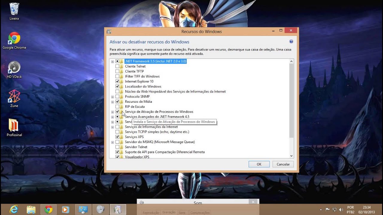Click the scrollbar down arrow in features list
383x215 pixels.
coord(291,156)
